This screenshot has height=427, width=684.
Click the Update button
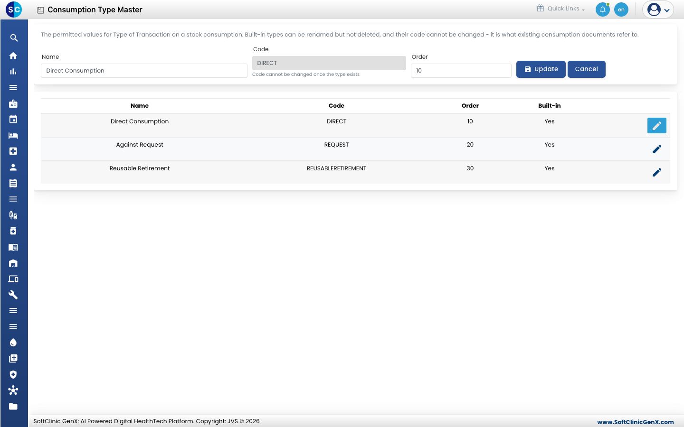click(541, 69)
